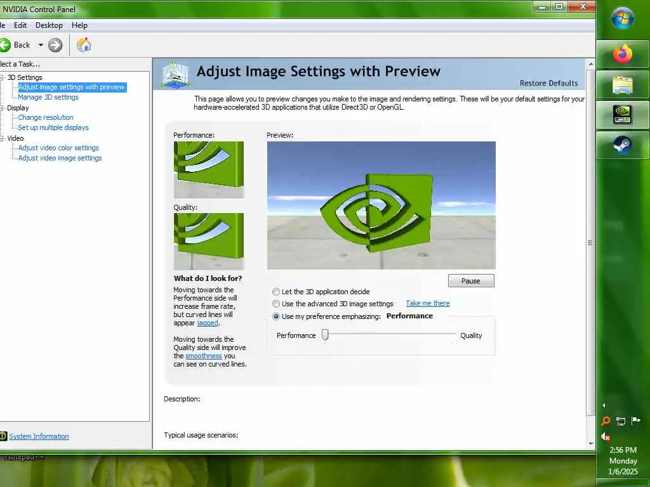650x487 pixels.
Task: Click the grey Forward arrow button
Action: pos(55,45)
